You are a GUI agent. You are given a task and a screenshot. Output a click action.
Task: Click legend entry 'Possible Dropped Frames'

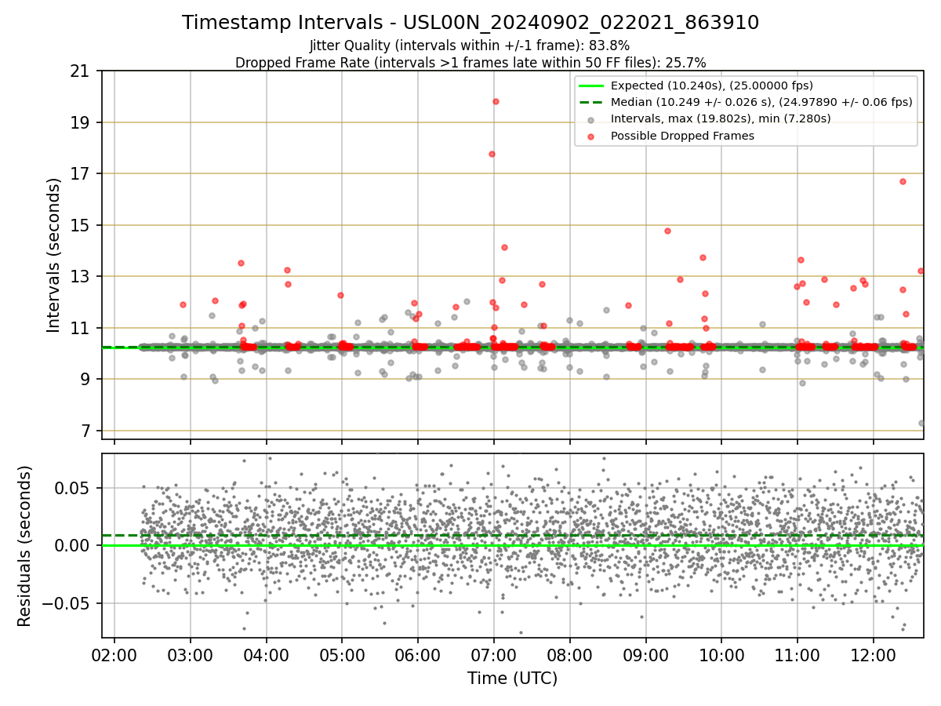(682, 136)
